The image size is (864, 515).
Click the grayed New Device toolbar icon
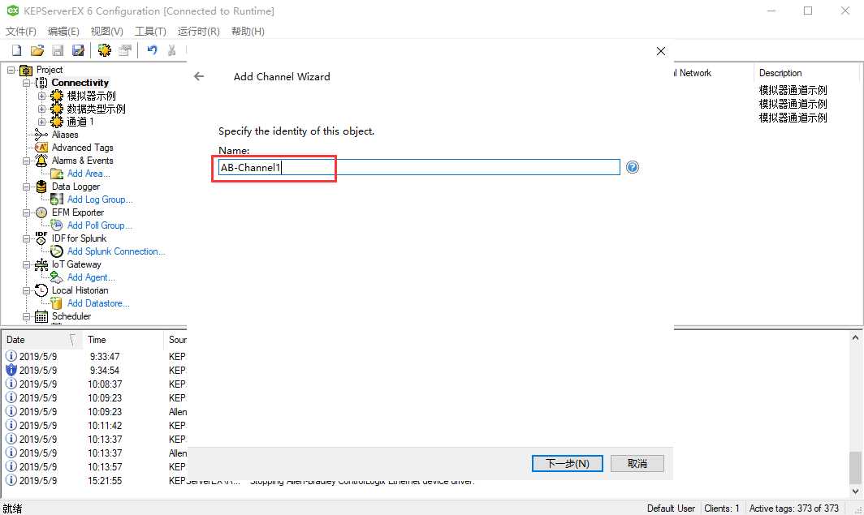pyautogui.click(x=125, y=50)
